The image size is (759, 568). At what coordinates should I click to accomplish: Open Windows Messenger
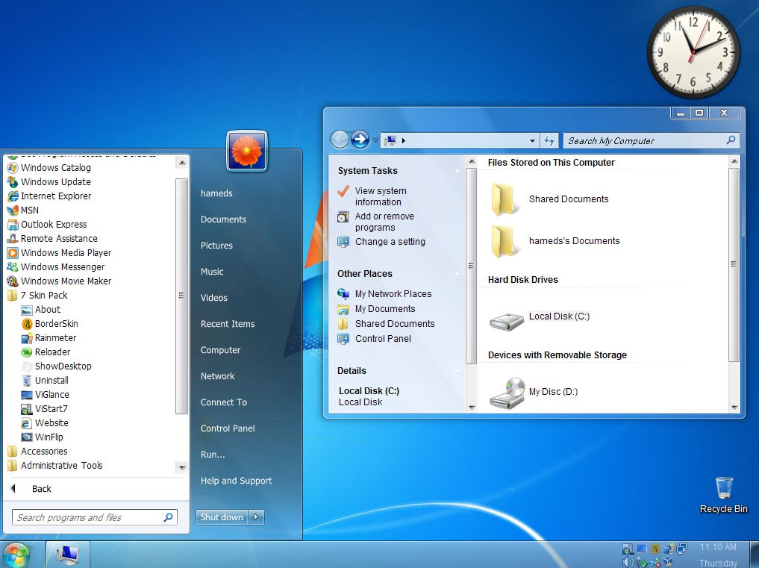pos(56,266)
